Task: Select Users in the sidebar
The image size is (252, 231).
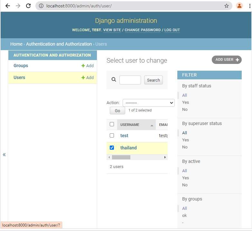Action: [x=19, y=77]
